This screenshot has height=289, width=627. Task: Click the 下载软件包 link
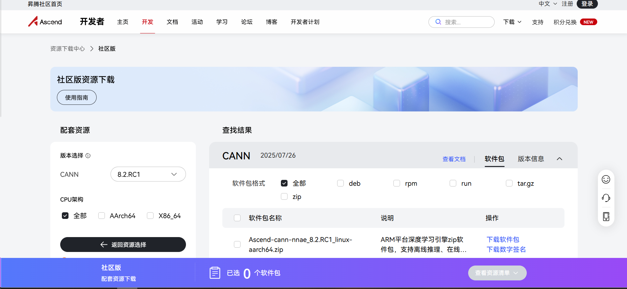[503, 239]
